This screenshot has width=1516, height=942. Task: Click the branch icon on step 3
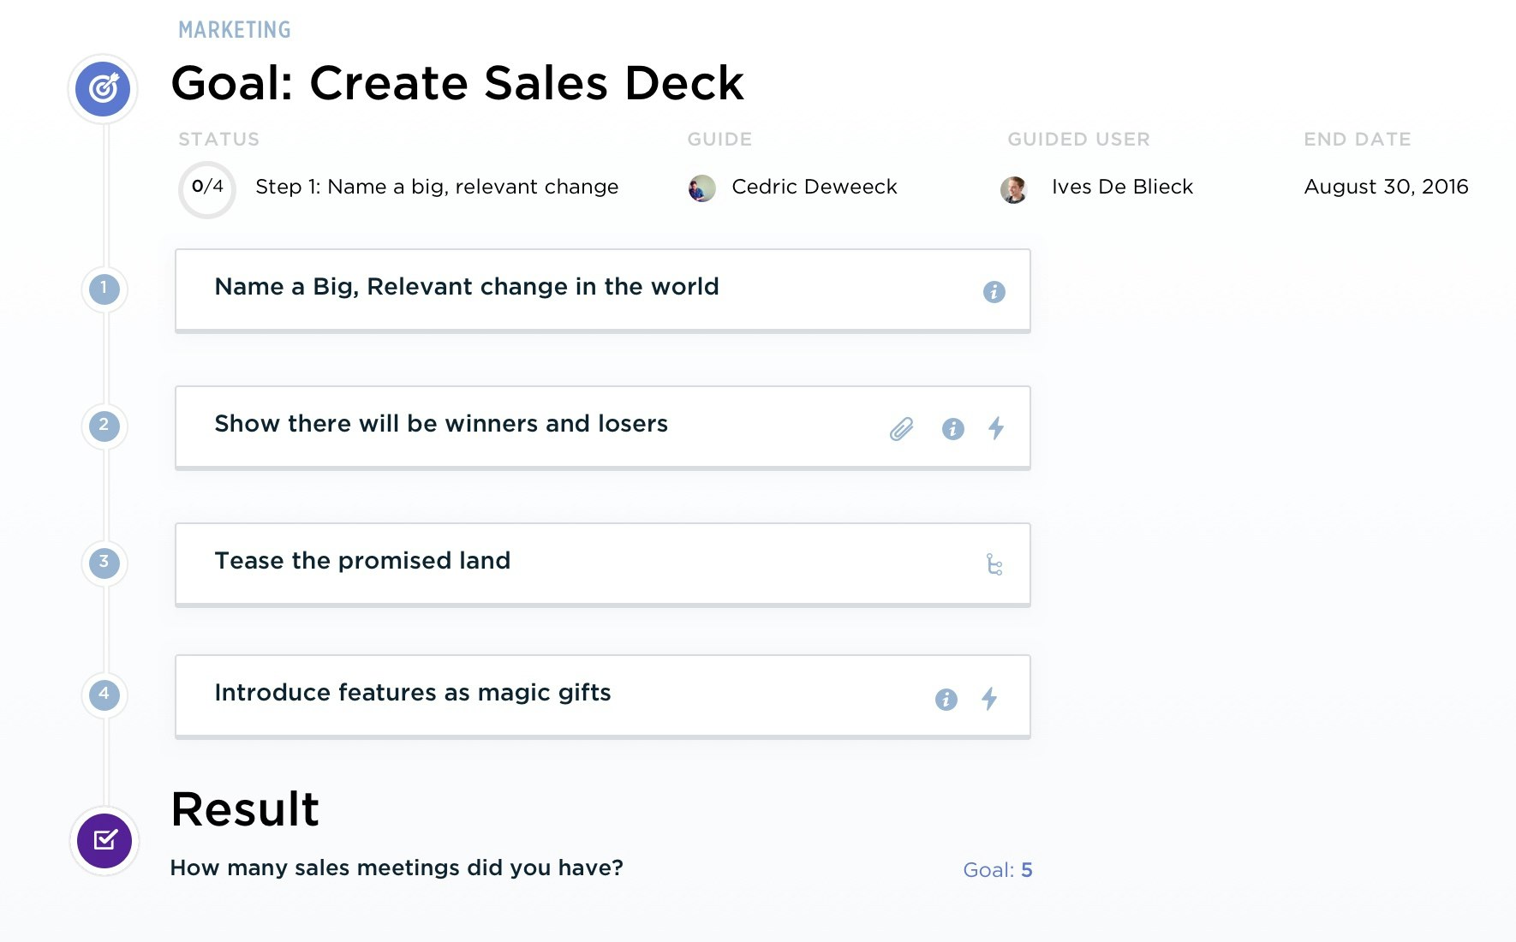(x=994, y=564)
